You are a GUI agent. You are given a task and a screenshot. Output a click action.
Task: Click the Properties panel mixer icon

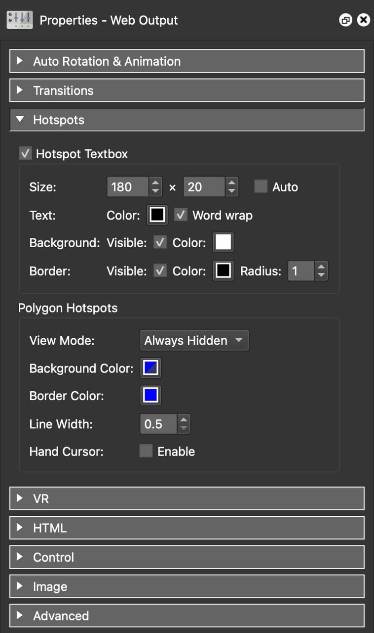click(x=20, y=20)
